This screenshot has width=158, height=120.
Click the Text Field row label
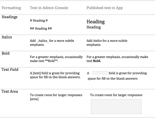(10, 69)
